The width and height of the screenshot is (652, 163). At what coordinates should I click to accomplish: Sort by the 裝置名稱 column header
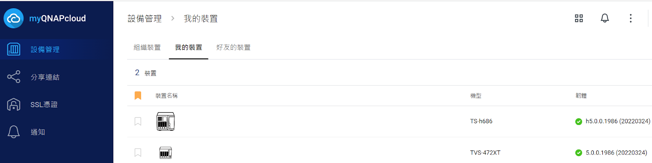[166, 96]
